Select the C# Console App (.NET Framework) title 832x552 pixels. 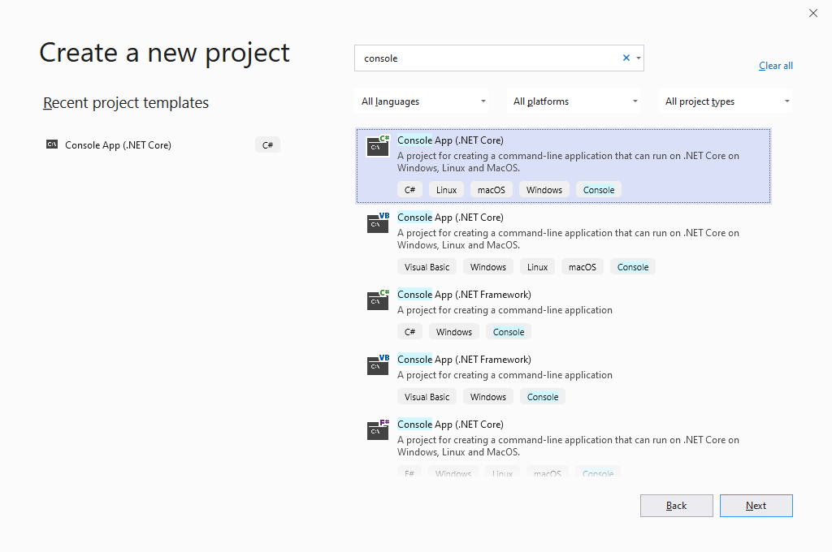[464, 295]
